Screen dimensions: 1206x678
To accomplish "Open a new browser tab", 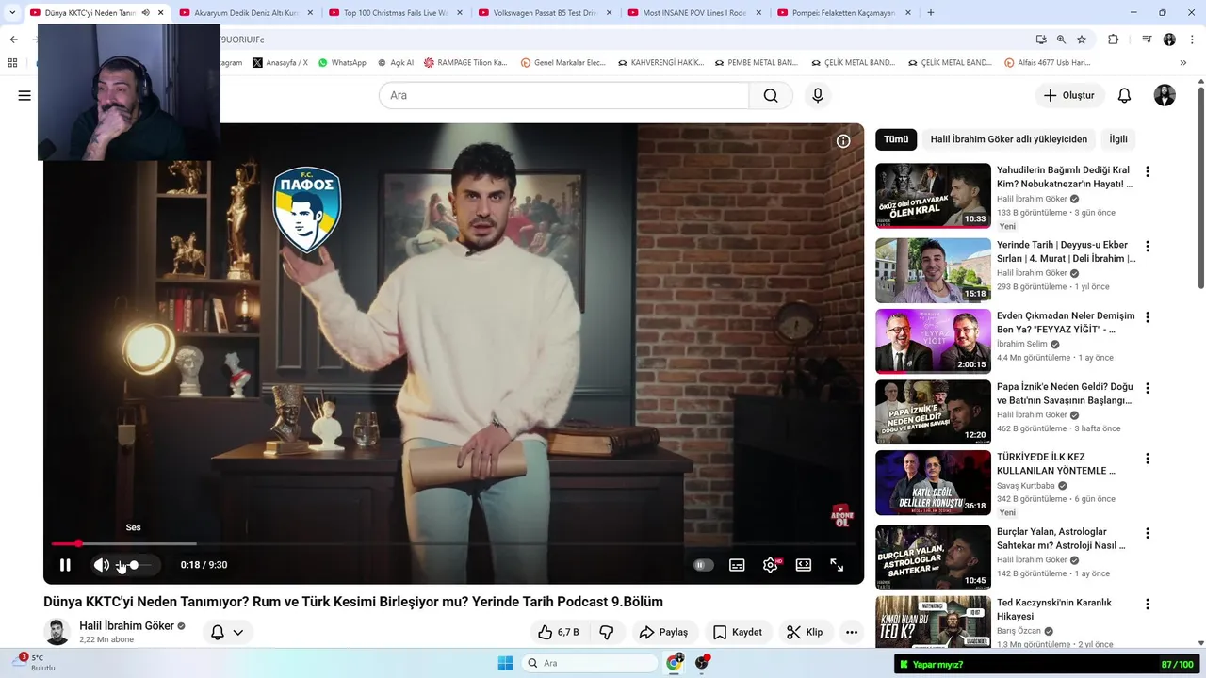I will [x=931, y=13].
